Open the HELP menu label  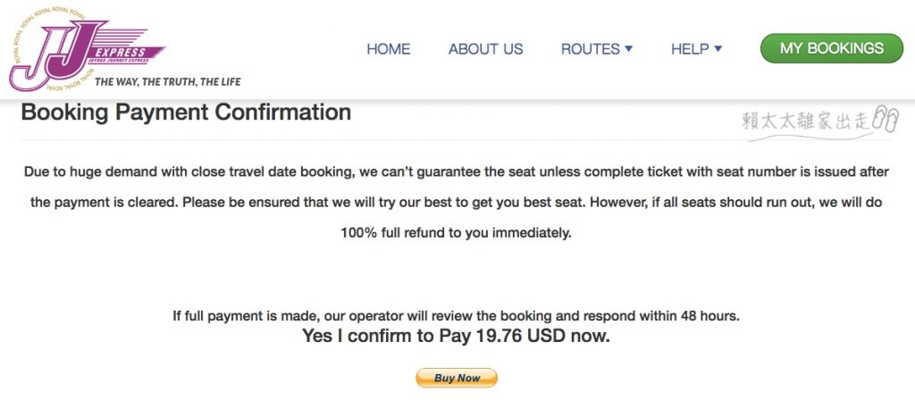pos(690,49)
